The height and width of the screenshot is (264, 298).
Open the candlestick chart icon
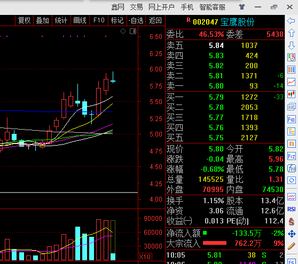pyautogui.click(x=292, y=94)
